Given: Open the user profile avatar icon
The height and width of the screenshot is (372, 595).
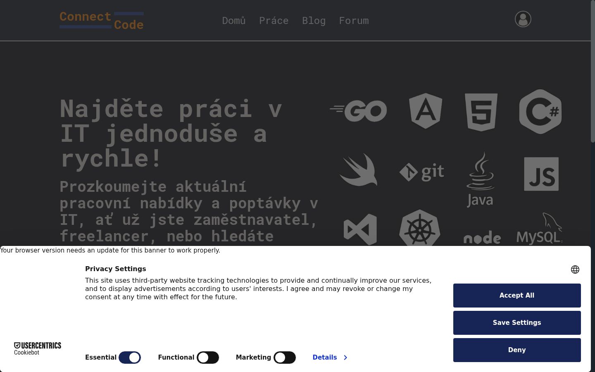Looking at the screenshot, I should pyautogui.click(x=523, y=19).
